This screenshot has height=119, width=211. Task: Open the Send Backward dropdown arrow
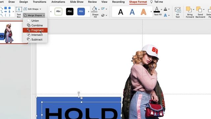click(204, 9)
